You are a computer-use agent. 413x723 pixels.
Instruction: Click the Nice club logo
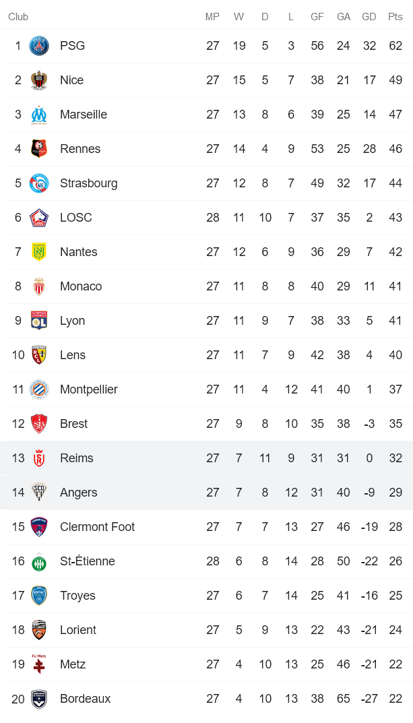39,80
